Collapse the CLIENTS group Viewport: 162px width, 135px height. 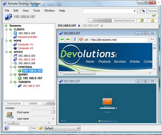6,29
